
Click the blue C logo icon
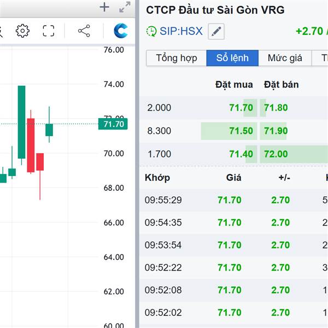click(121, 31)
